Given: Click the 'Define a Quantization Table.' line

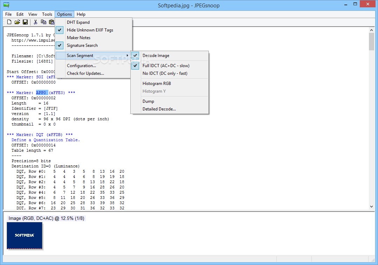Looking at the screenshot, I should 46,140.
